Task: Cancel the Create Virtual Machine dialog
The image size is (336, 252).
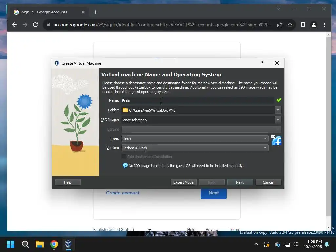Action: [268, 182]
